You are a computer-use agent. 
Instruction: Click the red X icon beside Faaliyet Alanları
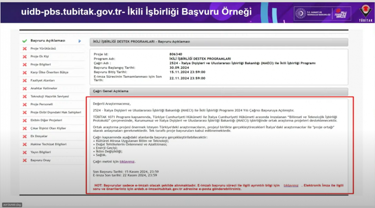click(x=24, y=81)
